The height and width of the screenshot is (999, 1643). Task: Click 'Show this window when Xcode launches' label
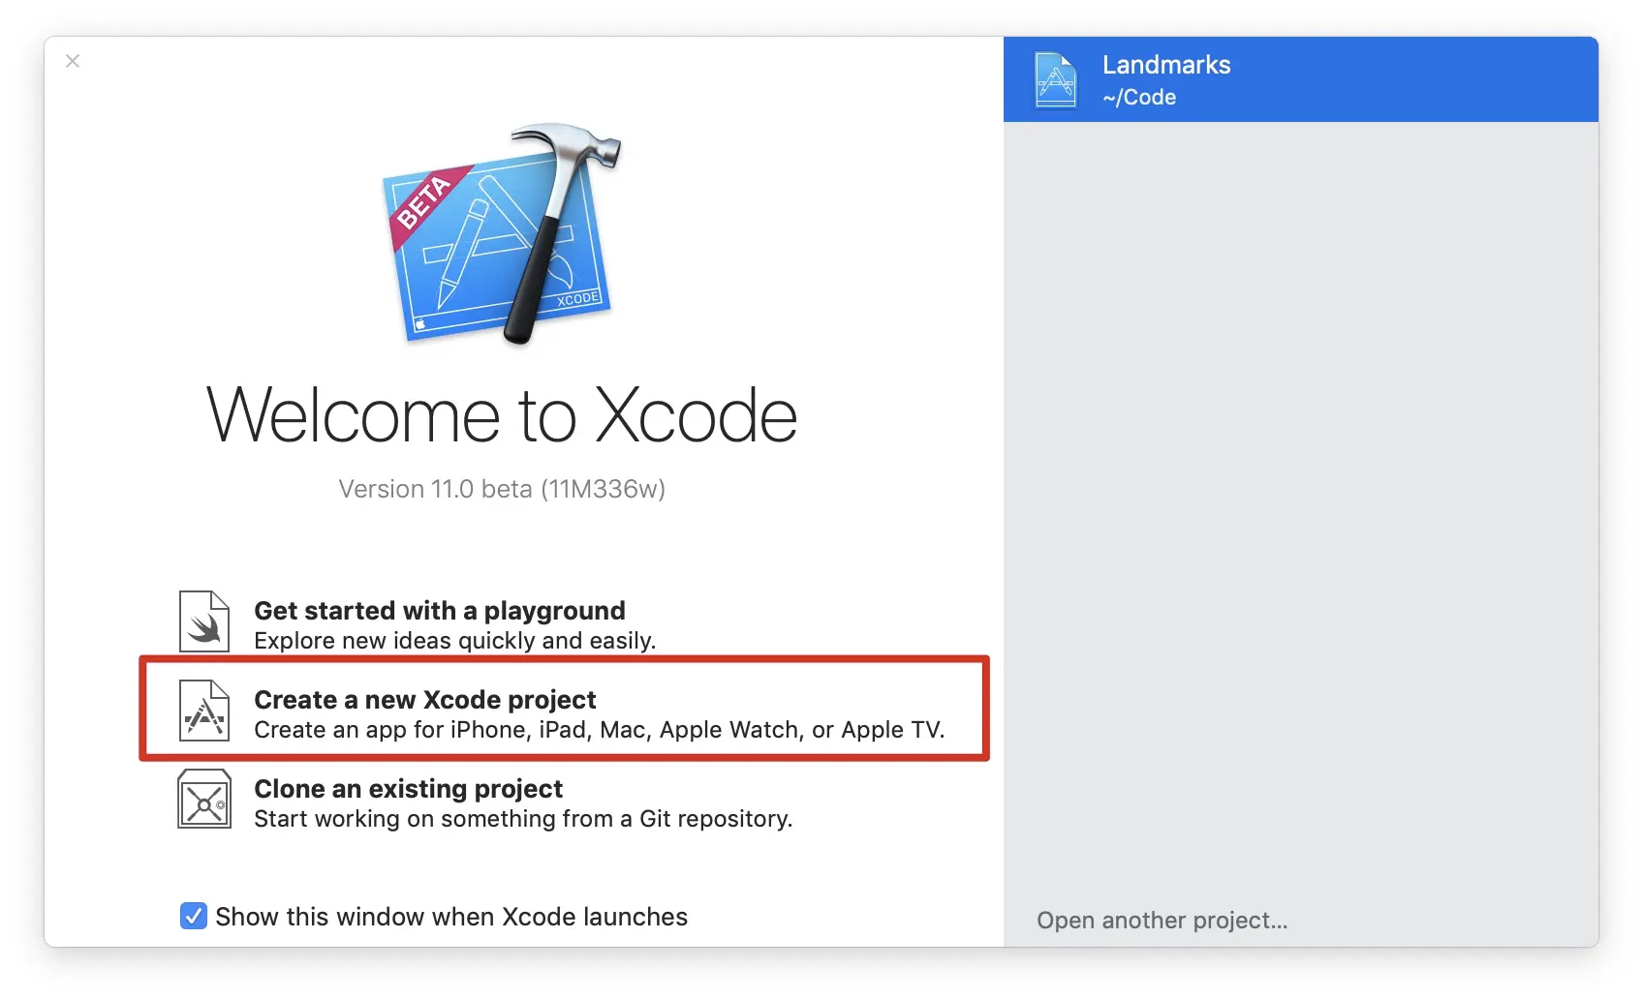pos(451,917)
